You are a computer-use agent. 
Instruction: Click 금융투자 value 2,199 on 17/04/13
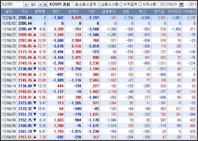pyautogui.click(x=112, y=92)
